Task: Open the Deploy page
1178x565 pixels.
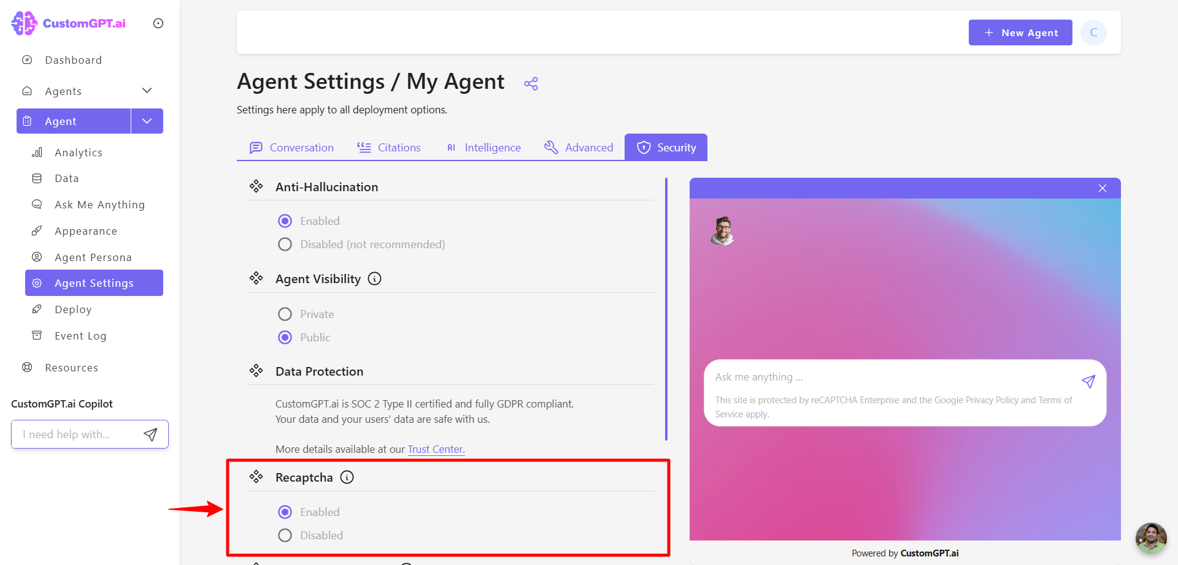Action: tap(73, 309)
